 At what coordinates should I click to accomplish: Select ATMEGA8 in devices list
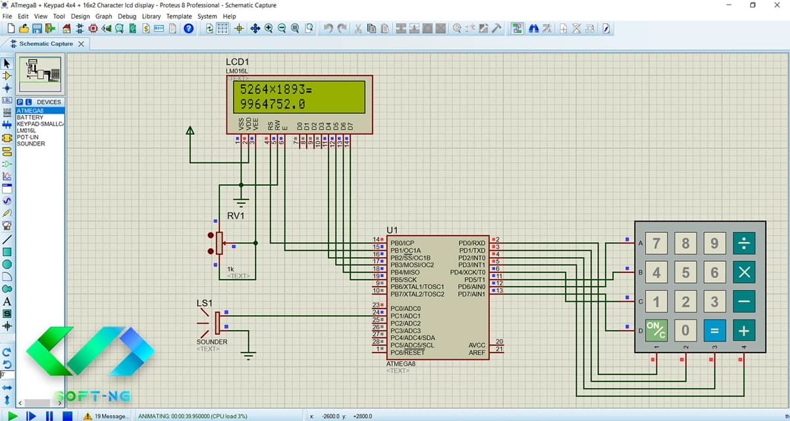[40, 111]
